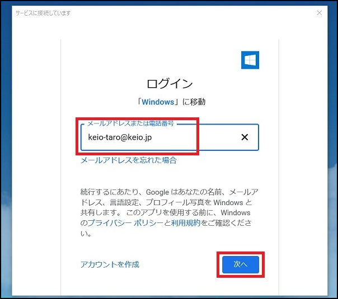This screenshot has width=338, height=299.
Task: Clear the email field with the X icon
Action: point(245,137)
